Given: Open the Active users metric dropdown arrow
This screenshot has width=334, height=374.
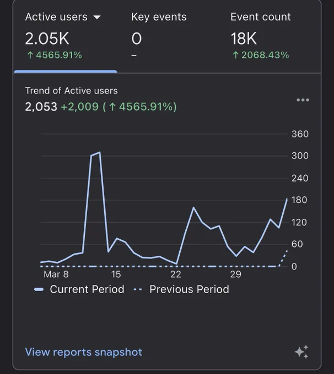Looking at the screenshot, I should pos(97,17).
